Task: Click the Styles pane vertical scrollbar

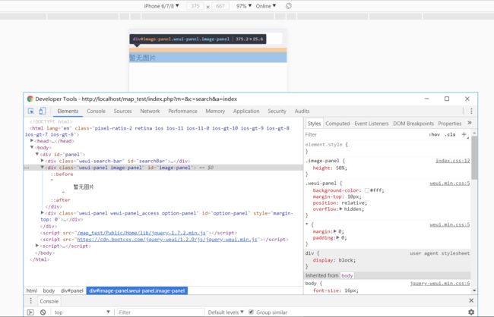Action: 474,157
